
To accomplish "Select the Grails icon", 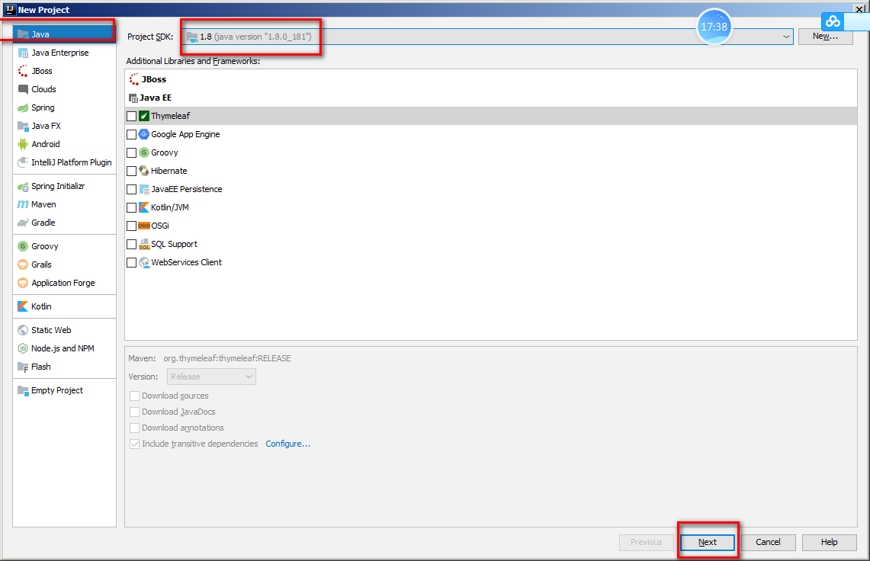I will pos(23,264).
